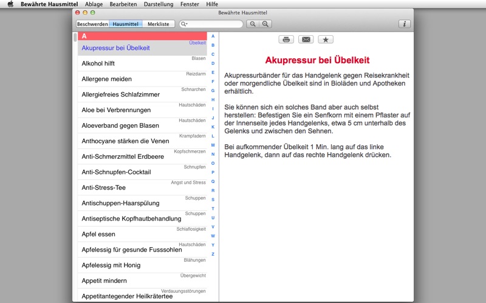The width and height of the screenshot is (486, 303).
Task: Select 'Akupressur bei Übelkeit' list entry
Action: point(142,48)
